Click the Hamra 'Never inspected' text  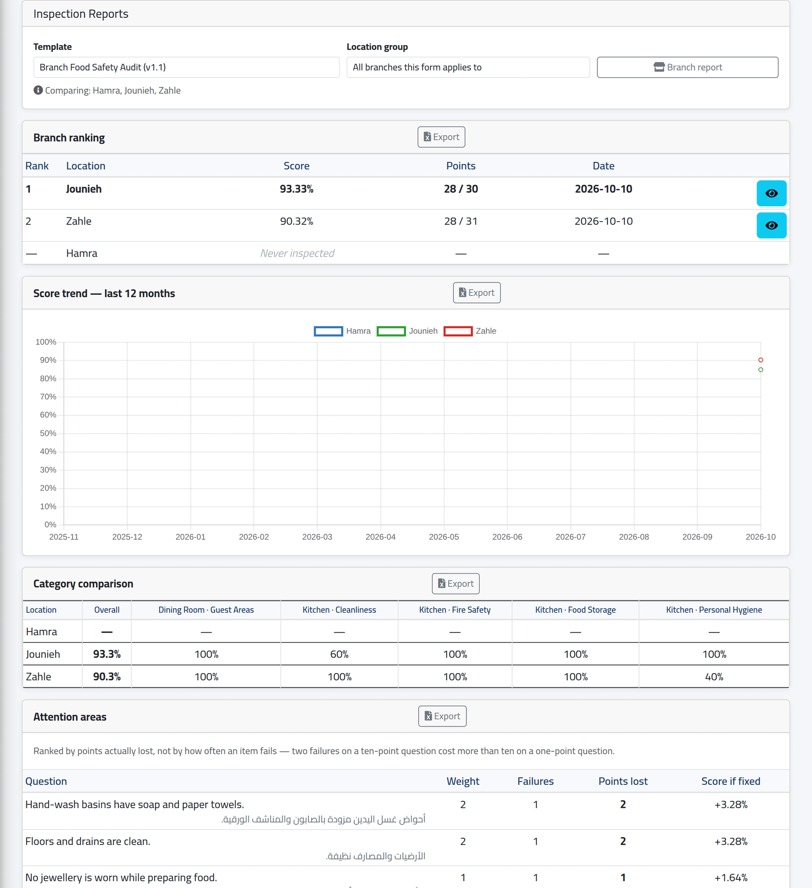click(297, 253)
